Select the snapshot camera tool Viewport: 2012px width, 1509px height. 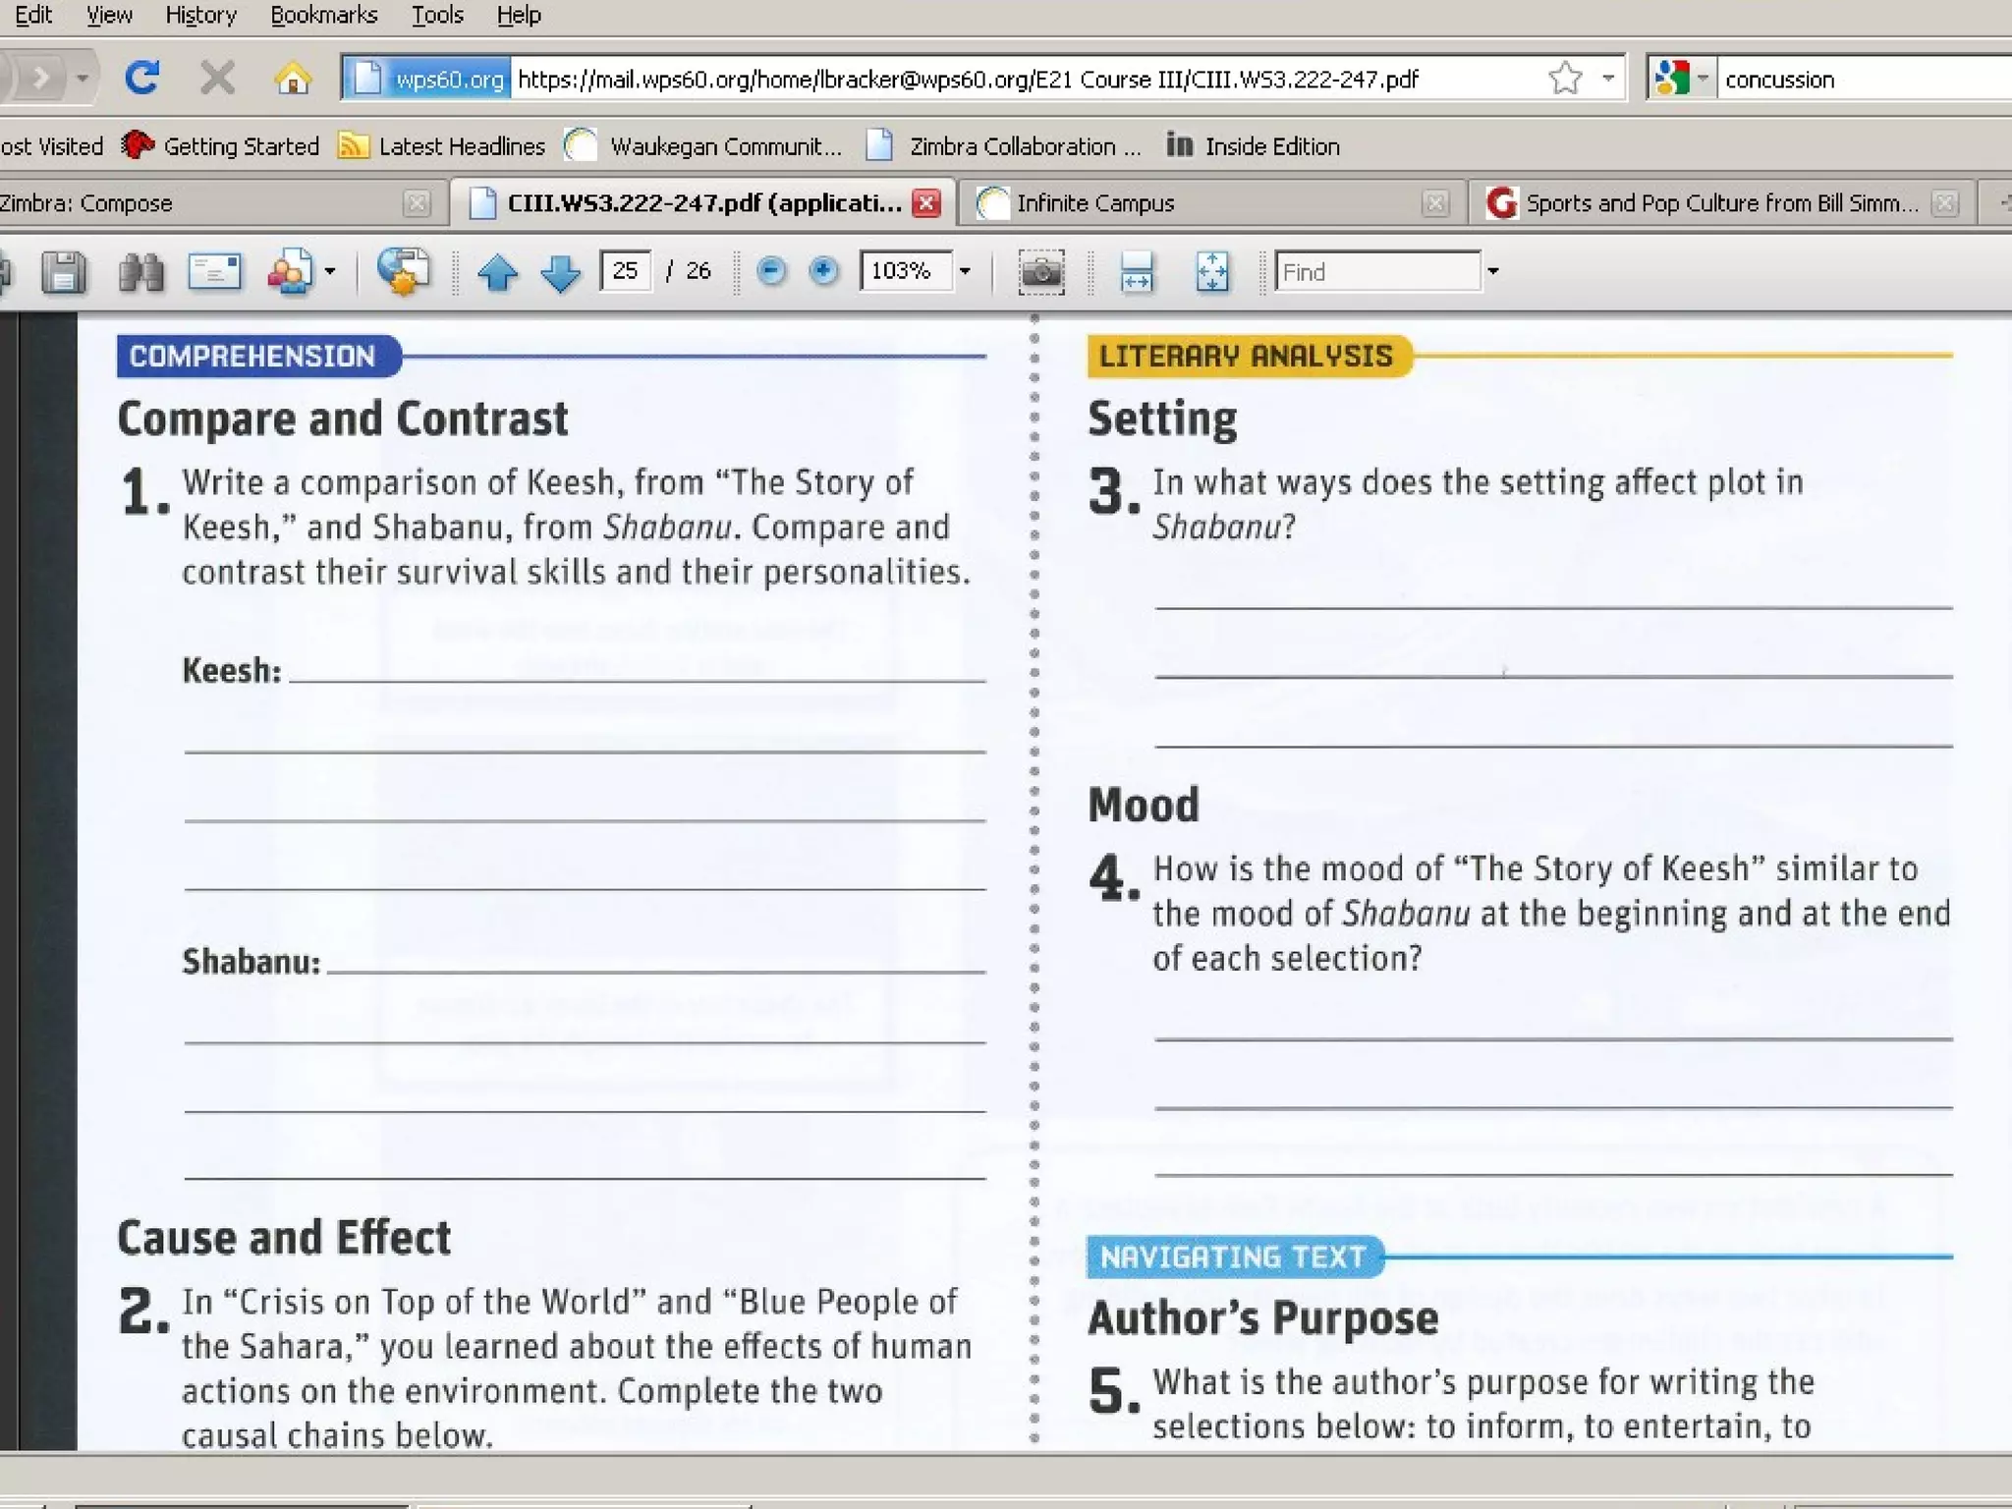point(1041,272)
